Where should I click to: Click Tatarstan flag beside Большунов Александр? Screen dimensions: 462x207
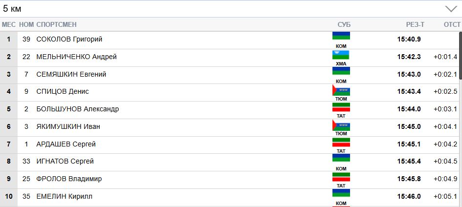tap(341, 106)
